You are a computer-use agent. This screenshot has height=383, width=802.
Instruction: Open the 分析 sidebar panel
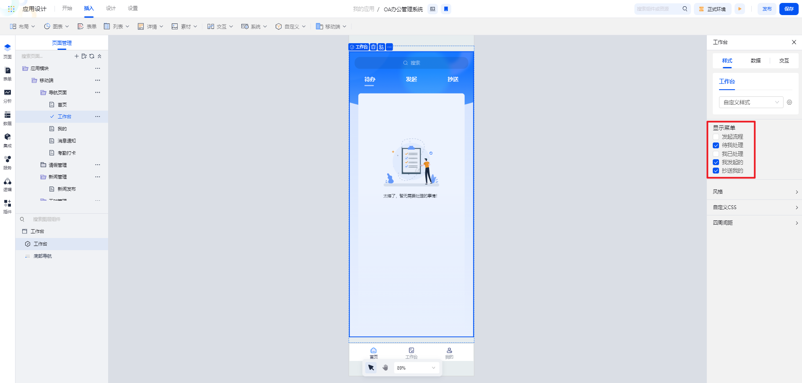8,96
